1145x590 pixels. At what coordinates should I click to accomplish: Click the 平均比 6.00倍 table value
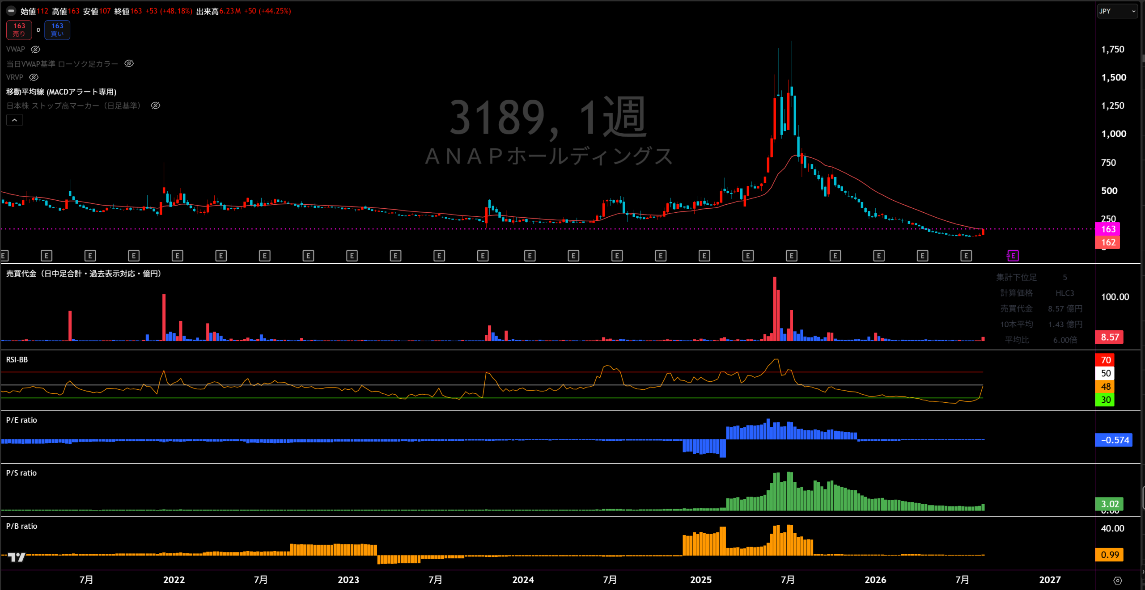pyautogui.click(x=1065, y=340)
